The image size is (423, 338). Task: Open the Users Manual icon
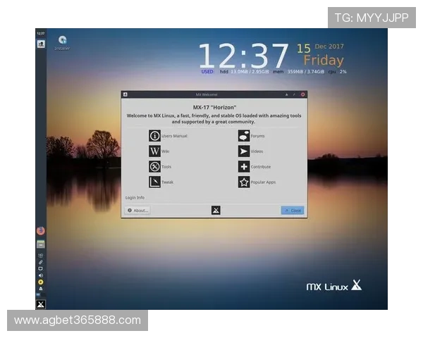tap(155, 136)
